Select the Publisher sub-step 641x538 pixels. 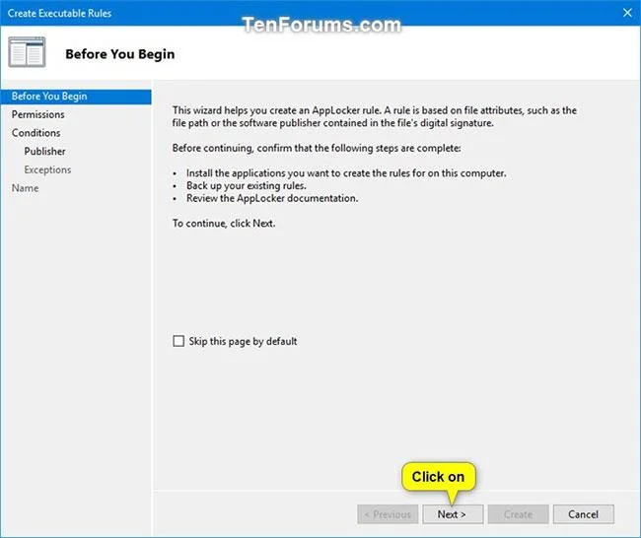pos(44,152)
